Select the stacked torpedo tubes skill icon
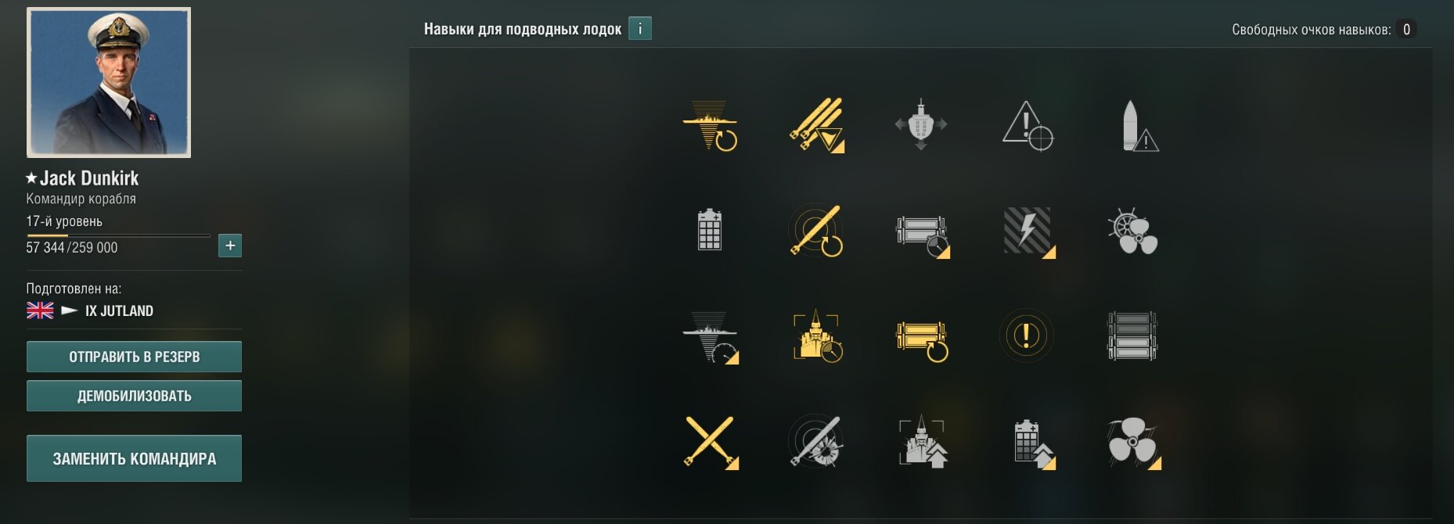Viewport: 1454px width, 524px height. [x=1132, y=336]
